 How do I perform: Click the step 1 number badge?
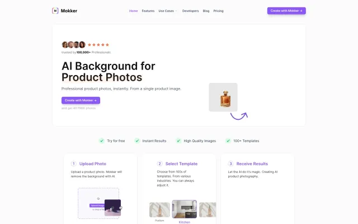[73, 164]
